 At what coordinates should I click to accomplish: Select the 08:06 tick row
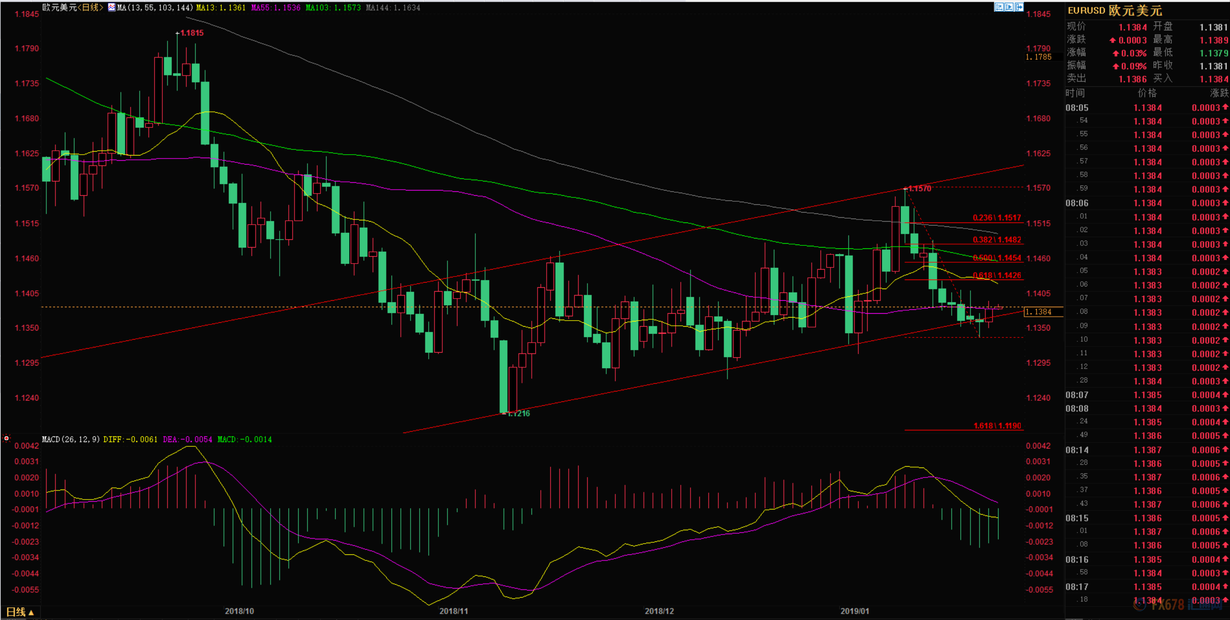tap(1147, 203)
